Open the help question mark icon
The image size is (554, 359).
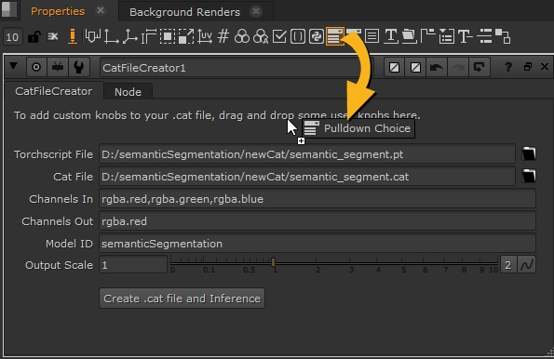[x=508, y=67]
